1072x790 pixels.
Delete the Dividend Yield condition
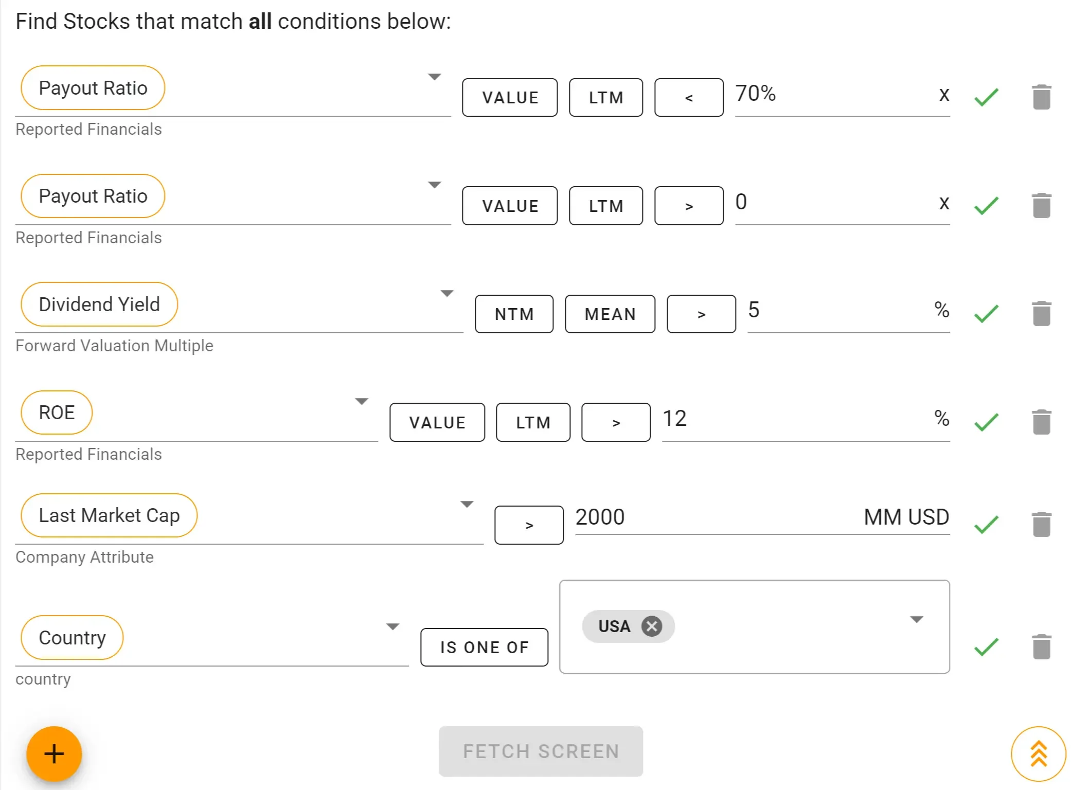[x=1041, y=313]
